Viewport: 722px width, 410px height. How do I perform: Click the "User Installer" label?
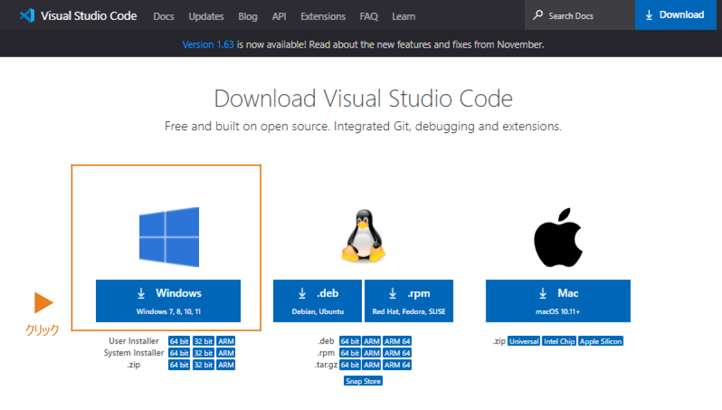[x=133, y=341]
